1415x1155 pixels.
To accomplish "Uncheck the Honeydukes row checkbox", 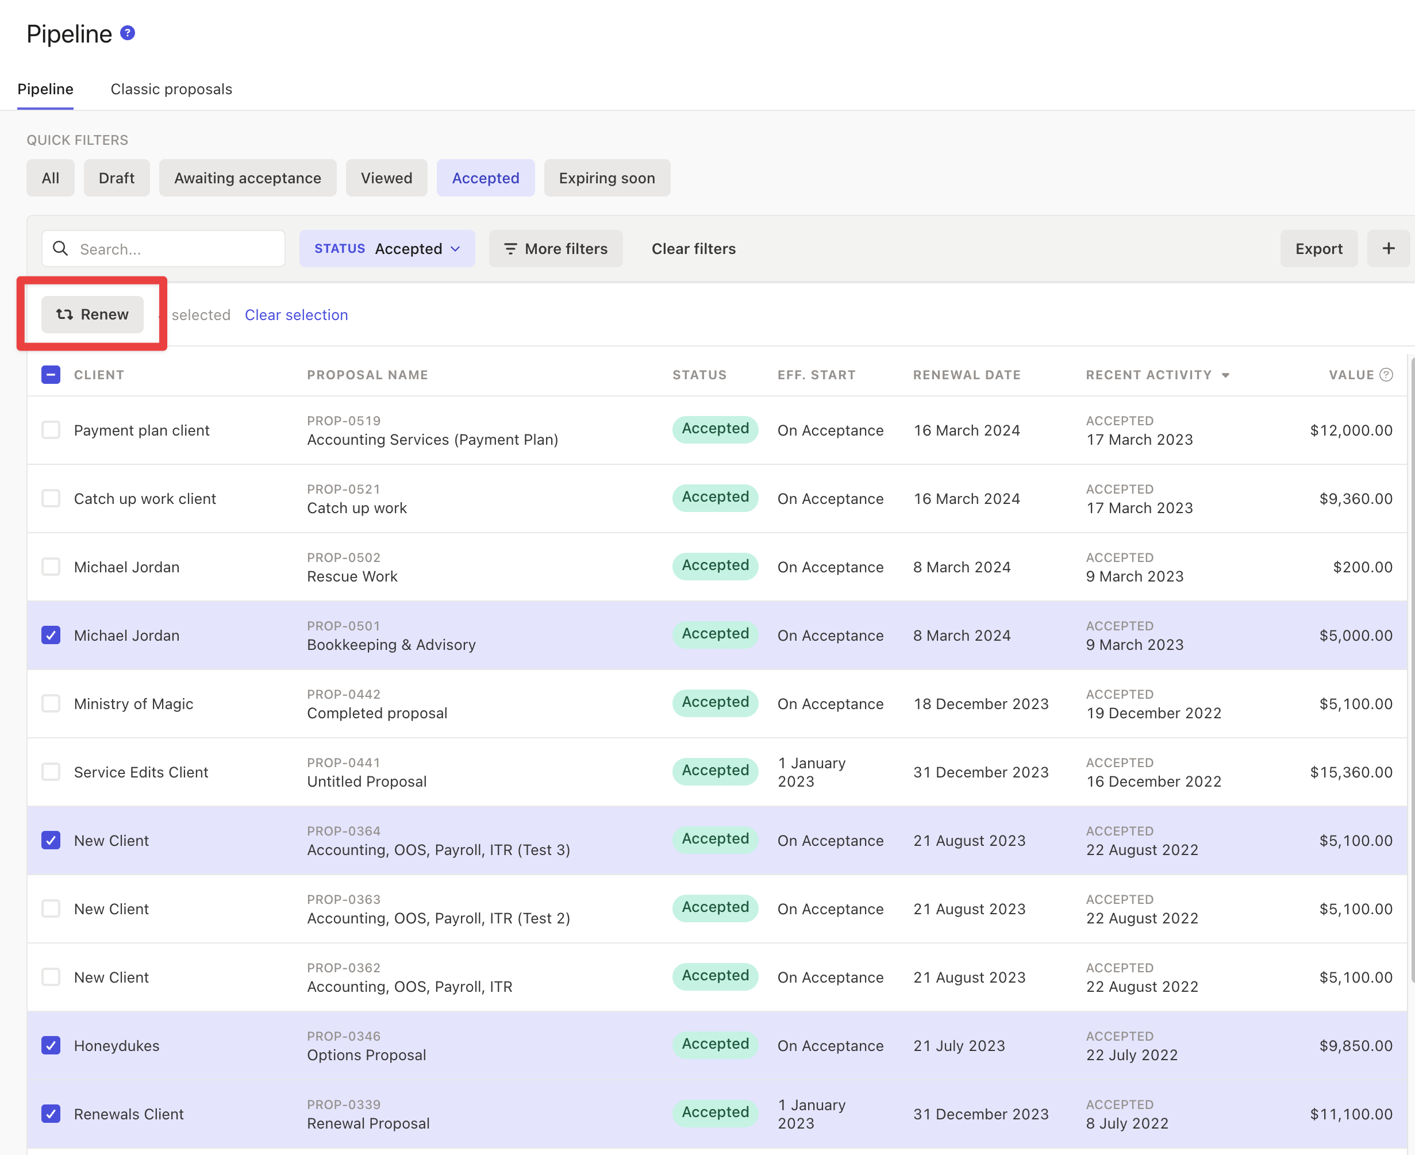I will coord(51,1045).
